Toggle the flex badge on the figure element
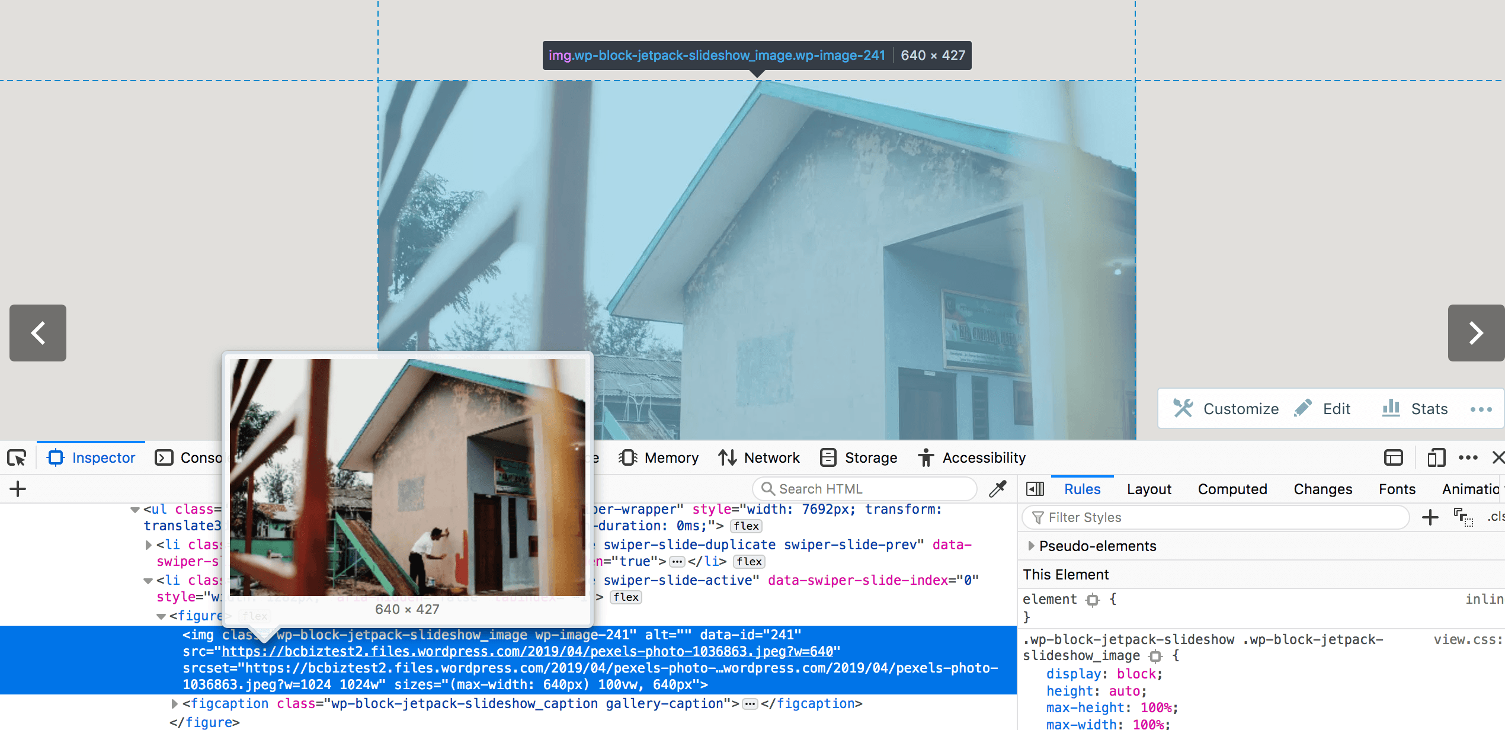 [x=255, y=616]
